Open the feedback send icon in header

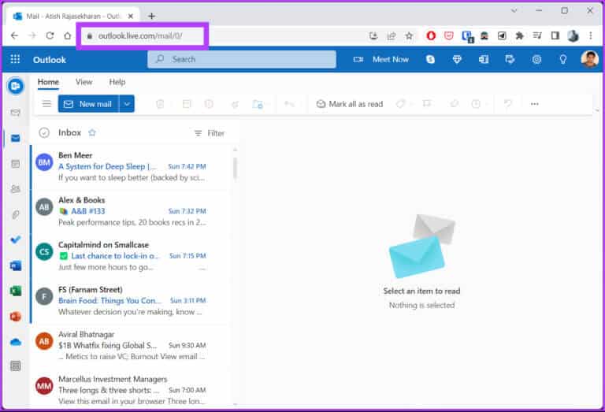[510, 59]
